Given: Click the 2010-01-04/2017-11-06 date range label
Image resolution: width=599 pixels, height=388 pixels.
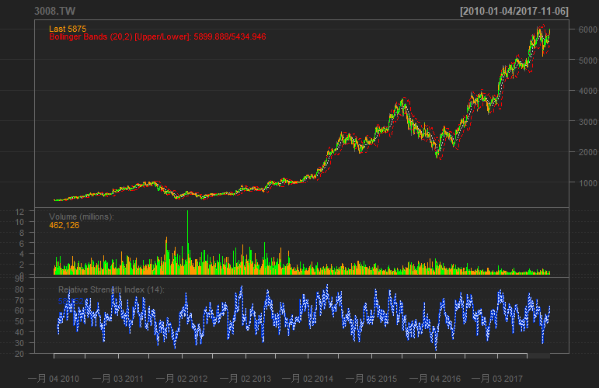Looking at the screenshot, I should (526, 11).
